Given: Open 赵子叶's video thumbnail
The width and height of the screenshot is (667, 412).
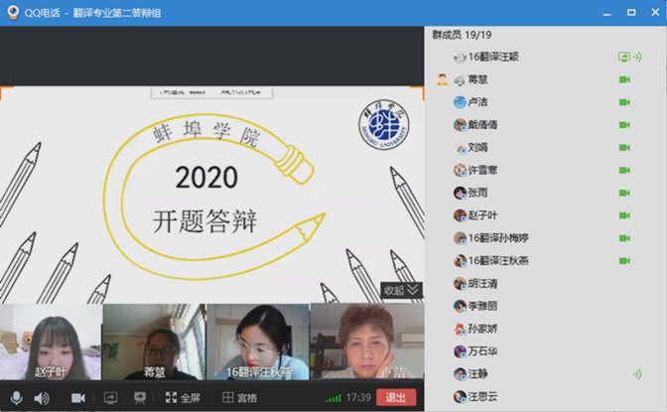Looking at the screenshot, I should (50, 343).
